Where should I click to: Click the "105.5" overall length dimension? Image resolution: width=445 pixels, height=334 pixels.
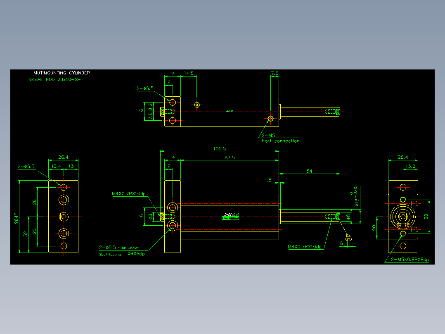pyautogui.click(x=219, y=148)
